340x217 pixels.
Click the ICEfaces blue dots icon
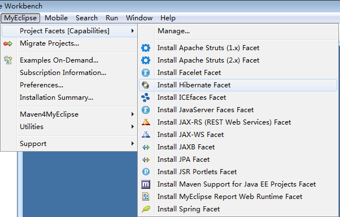(x=146, y=98)
